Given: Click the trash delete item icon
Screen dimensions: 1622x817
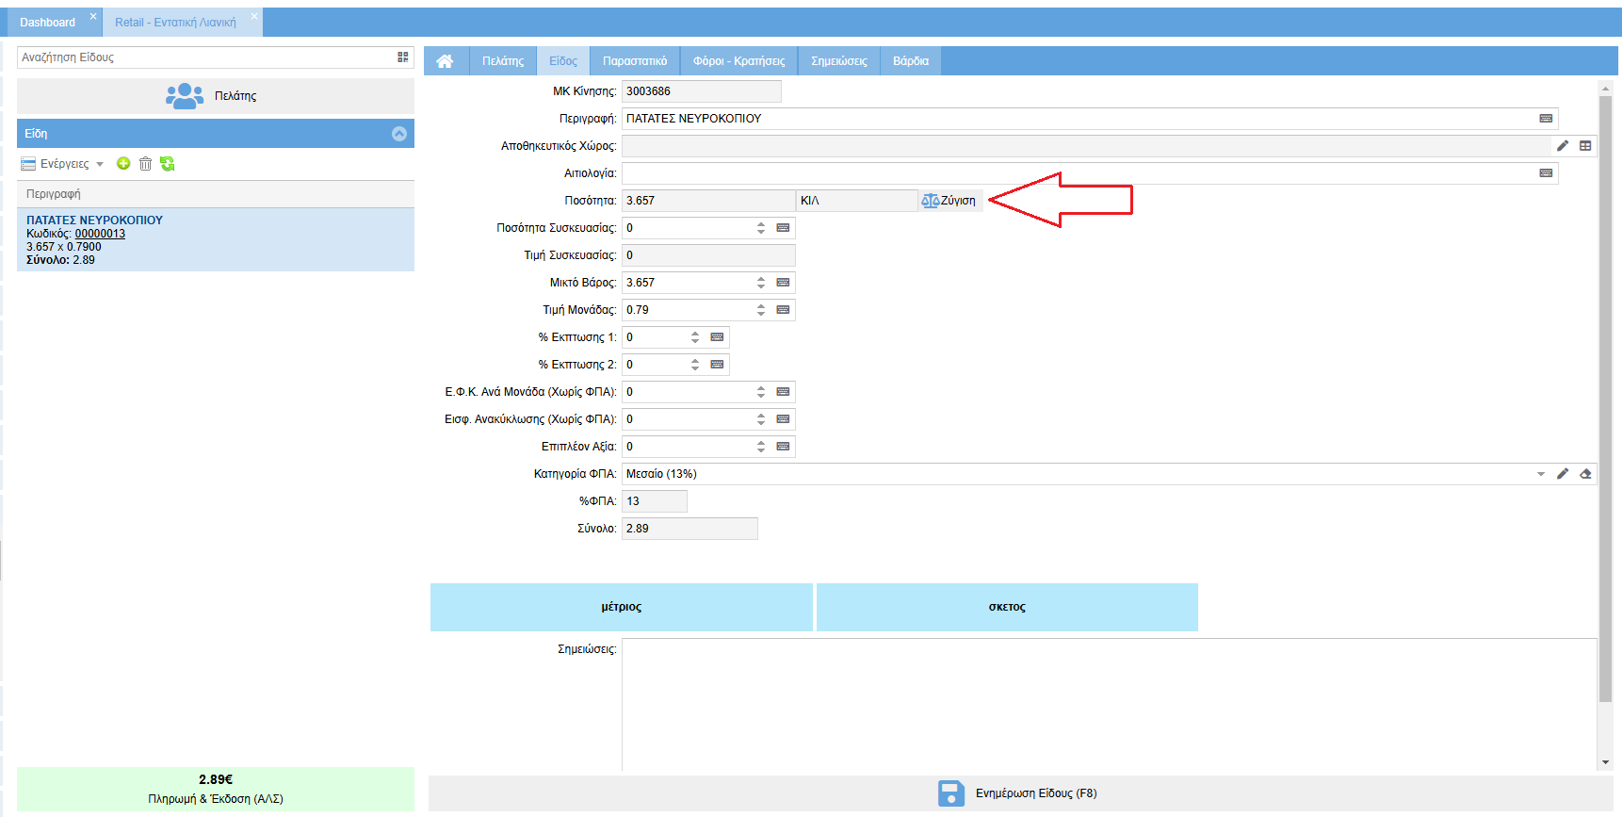Looking at the screenshot, I should click(145, 164).
